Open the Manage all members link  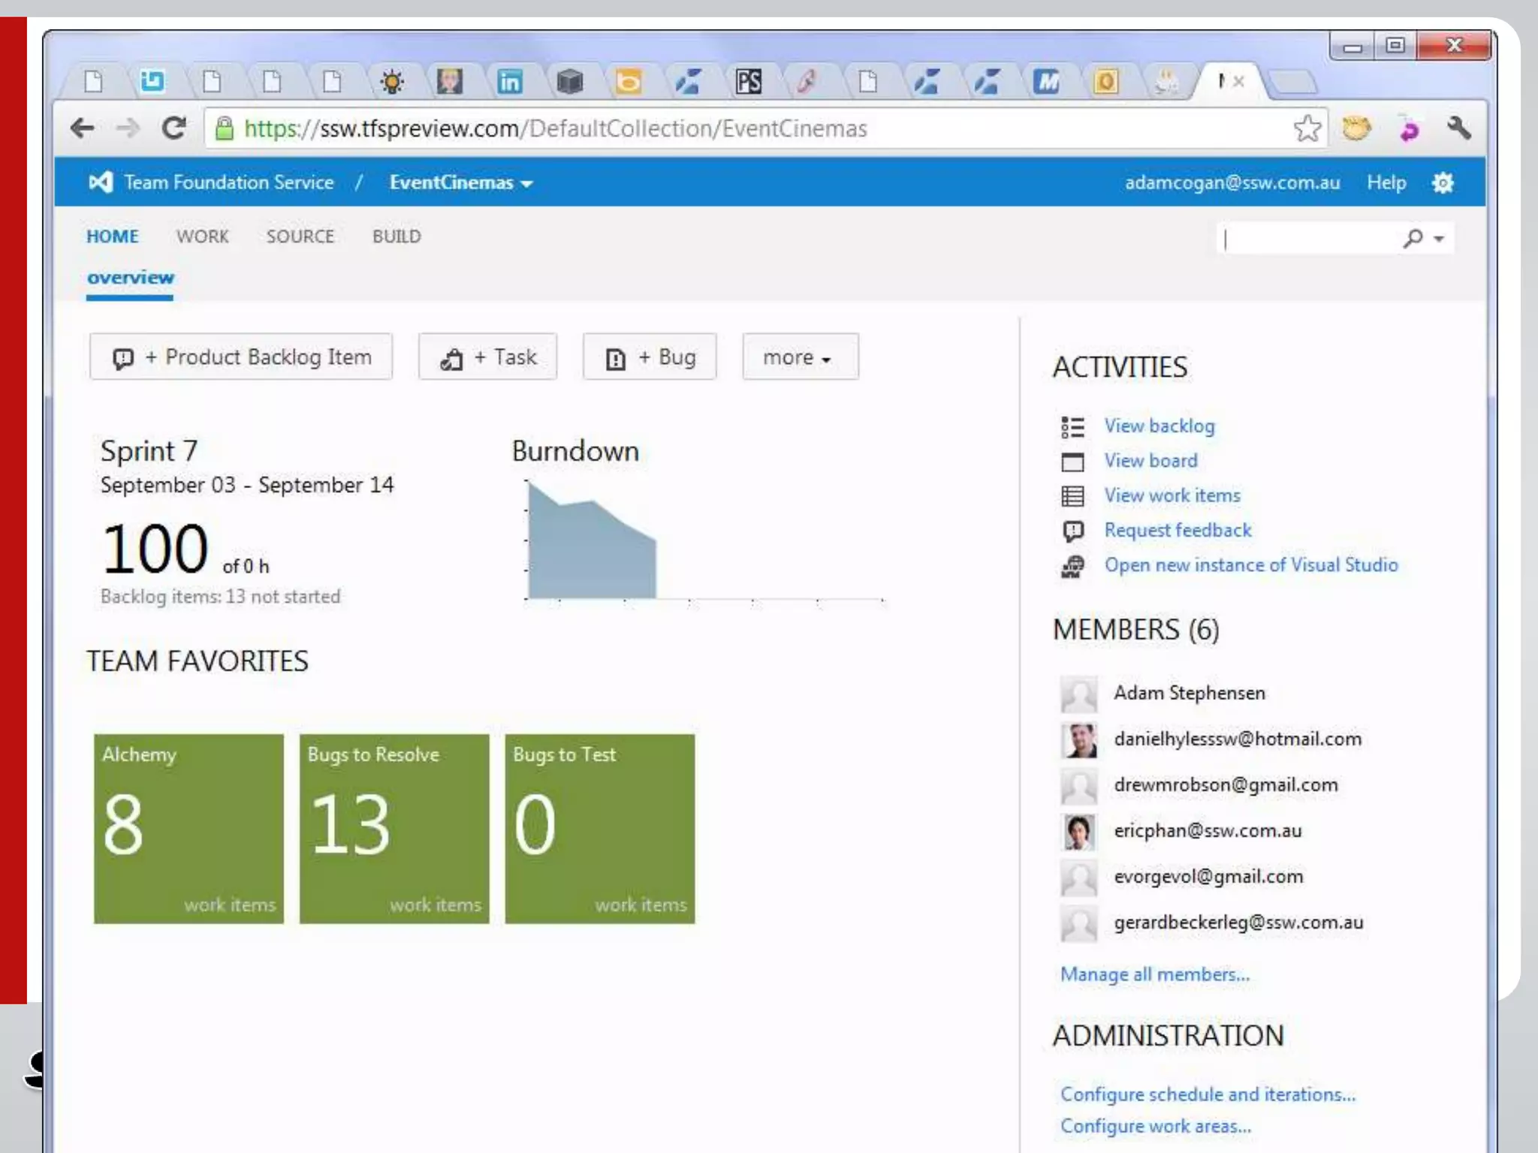click(1154, 974)
